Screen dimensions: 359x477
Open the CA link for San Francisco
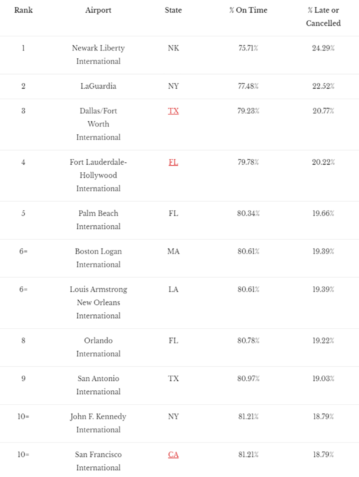pos(173,454)
